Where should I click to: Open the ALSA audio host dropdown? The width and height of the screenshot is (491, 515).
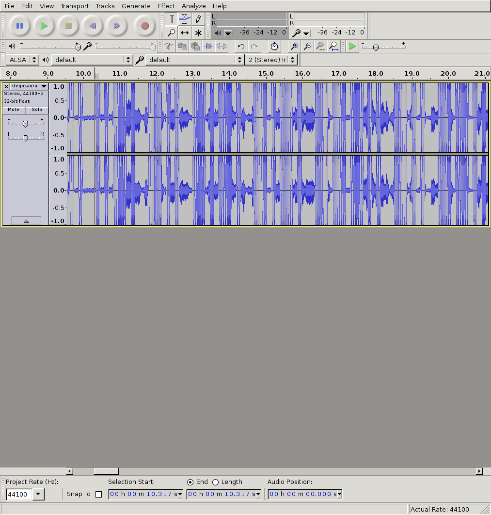point(23,60)
